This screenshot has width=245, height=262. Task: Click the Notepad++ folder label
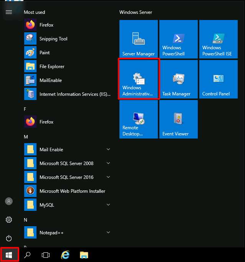(51, 233)
